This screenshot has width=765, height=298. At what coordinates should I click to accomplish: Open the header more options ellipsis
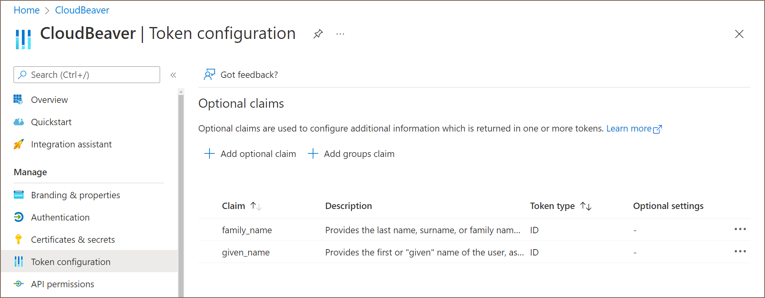click(340, 34)
